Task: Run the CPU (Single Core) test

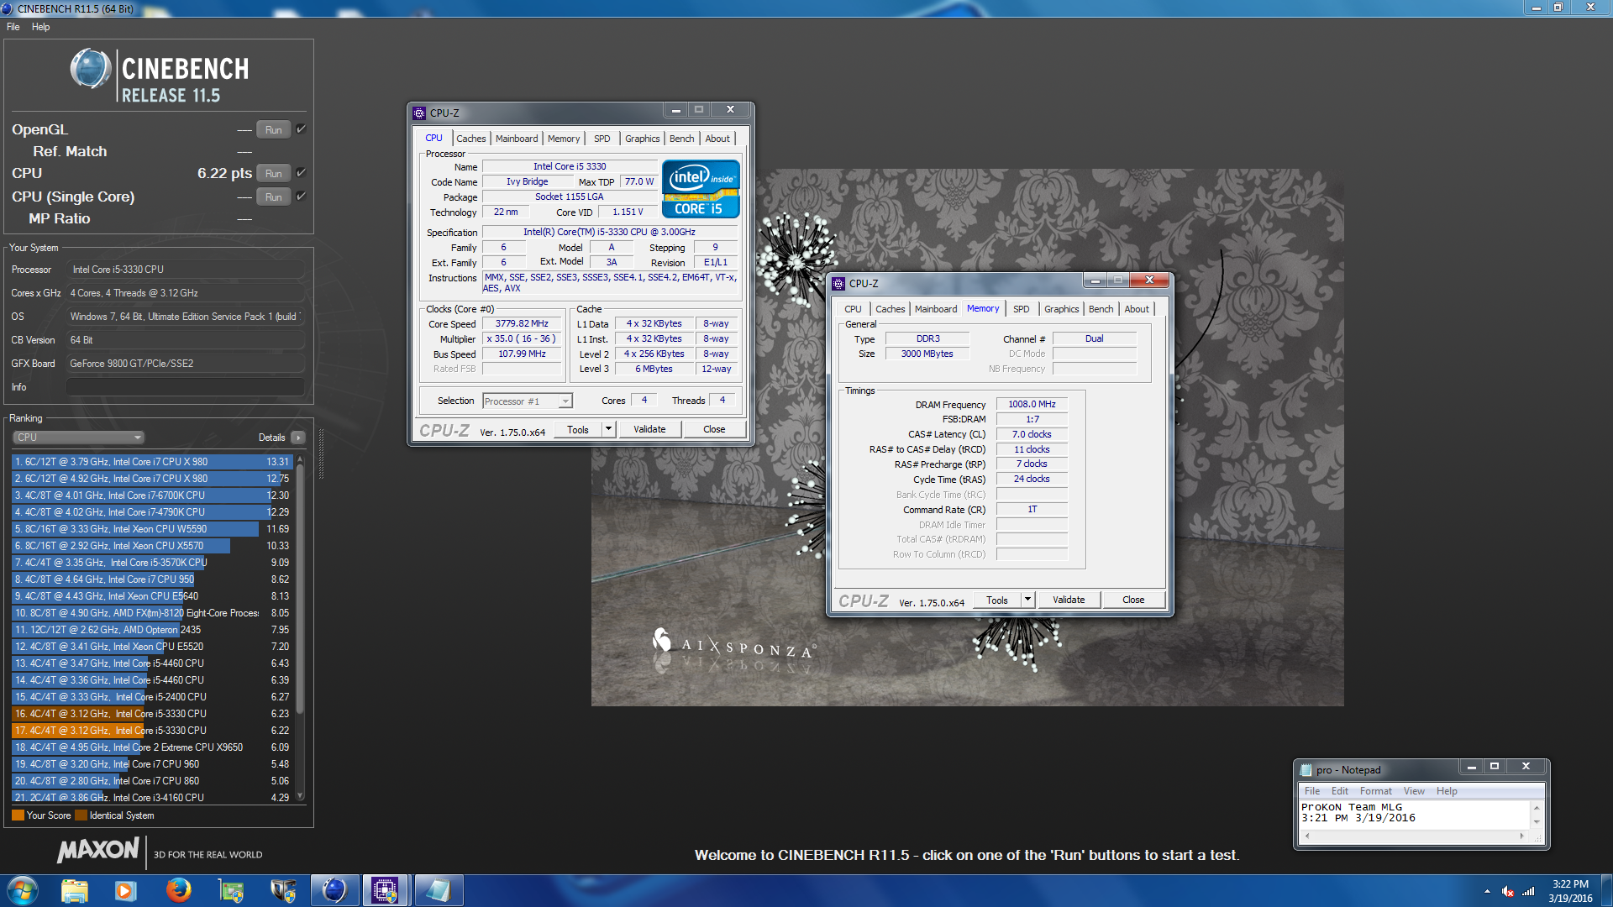Action: click(x=273, y=197)
